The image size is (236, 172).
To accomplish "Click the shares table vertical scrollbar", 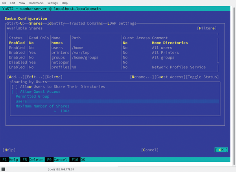I will point(218,50).
